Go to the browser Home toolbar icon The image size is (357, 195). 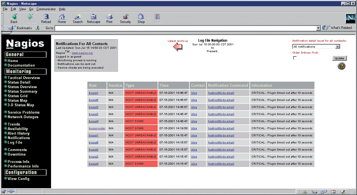point(62,19)
